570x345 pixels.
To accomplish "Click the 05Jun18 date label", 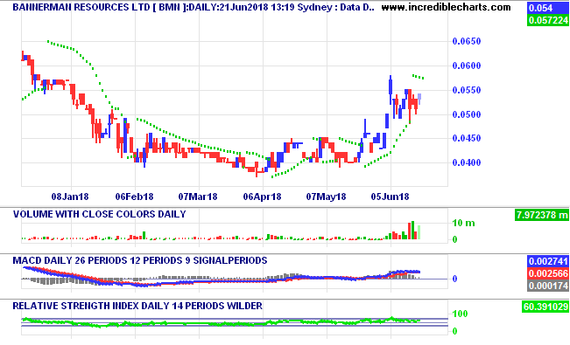I will [390, 197].
